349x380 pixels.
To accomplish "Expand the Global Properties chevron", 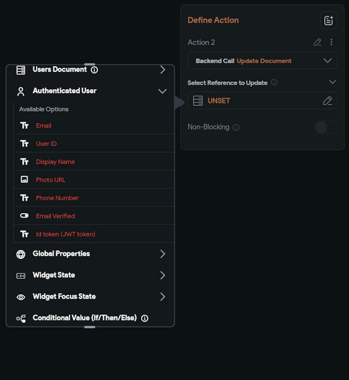I will click(x=162, y=254).
